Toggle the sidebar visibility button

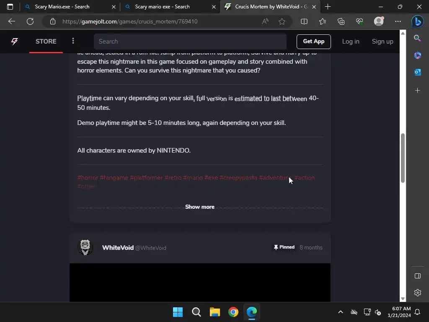click(418, 276)
